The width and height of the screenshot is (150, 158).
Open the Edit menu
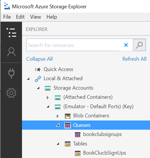[x=20, y=17]
